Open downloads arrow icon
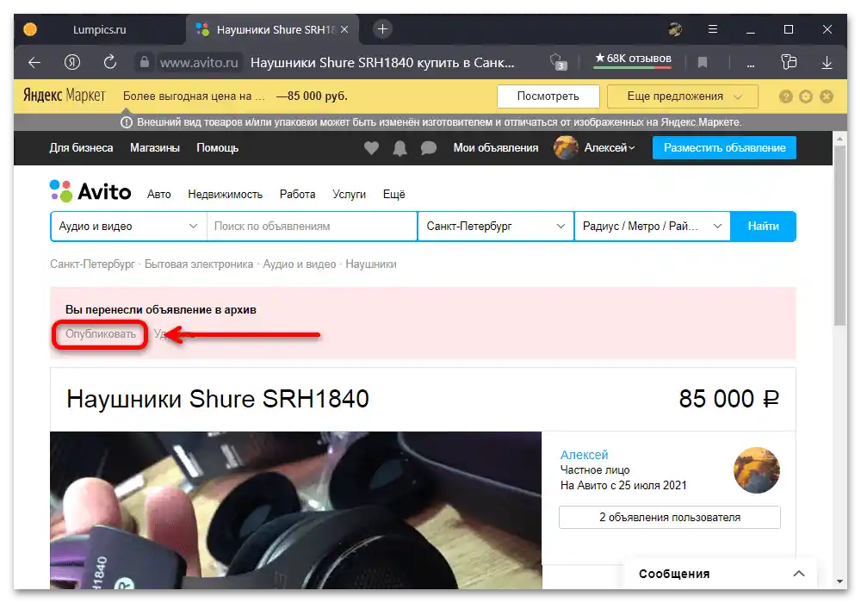This screenshot has height=603, width=861. point(827,63)
